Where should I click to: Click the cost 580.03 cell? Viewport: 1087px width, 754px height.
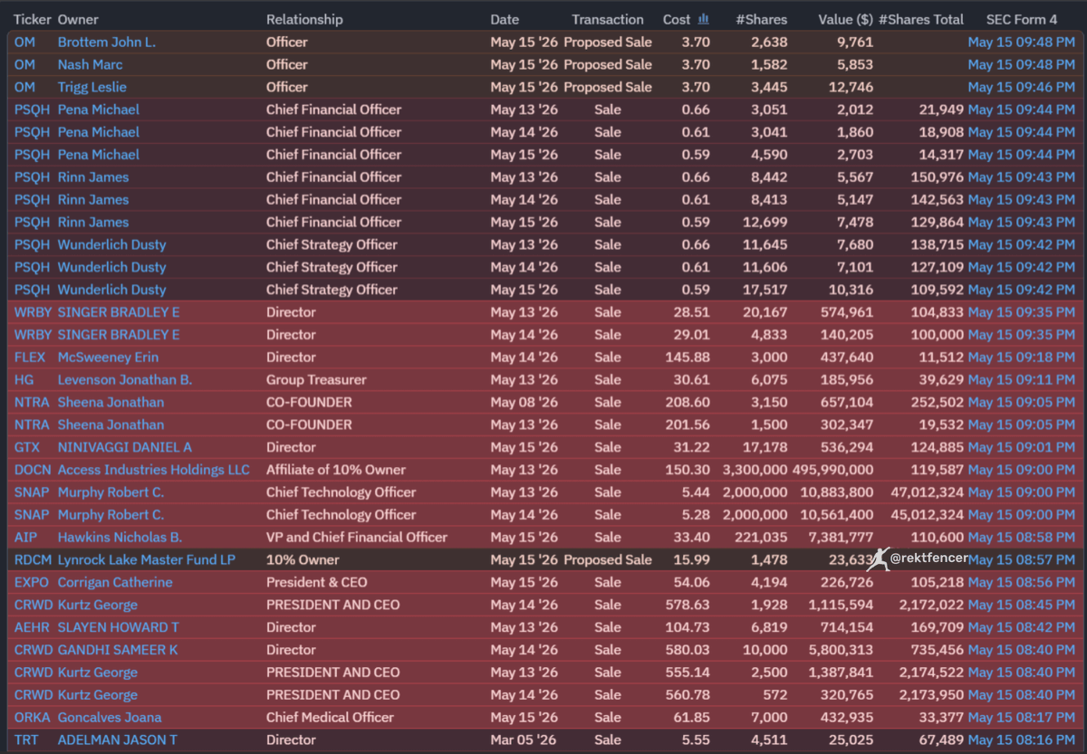[689, 649]
